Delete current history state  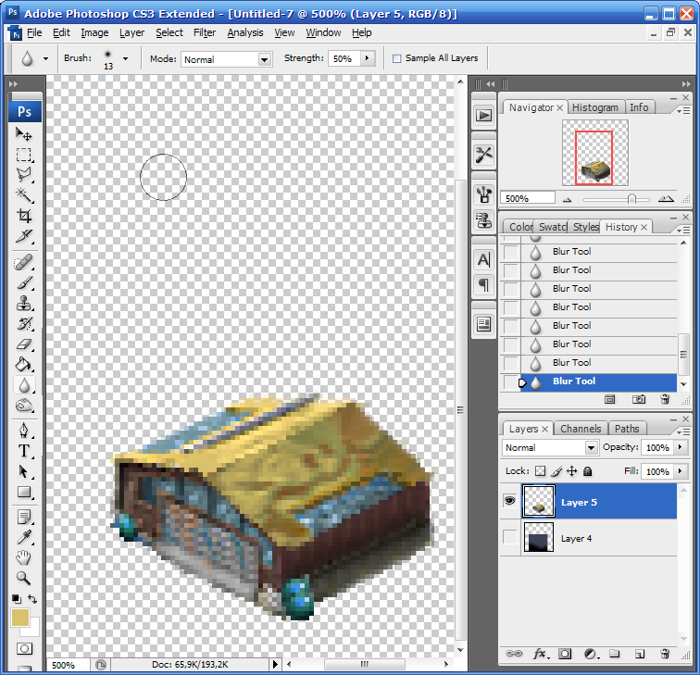[x=665, y=399]
